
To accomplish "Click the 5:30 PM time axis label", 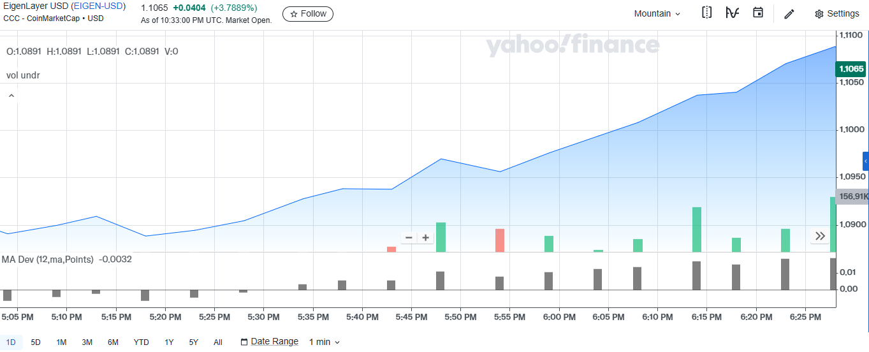I will click(x=263, y=317).
